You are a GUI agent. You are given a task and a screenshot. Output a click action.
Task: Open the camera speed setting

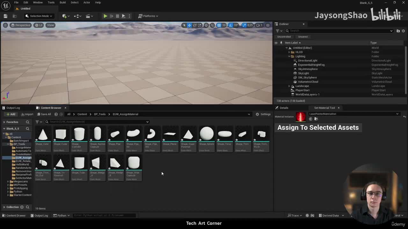[x=259, y=25]
